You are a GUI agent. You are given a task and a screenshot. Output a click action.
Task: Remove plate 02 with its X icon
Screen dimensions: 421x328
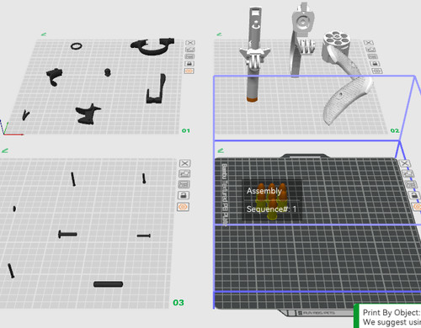(x=369, y=43)
